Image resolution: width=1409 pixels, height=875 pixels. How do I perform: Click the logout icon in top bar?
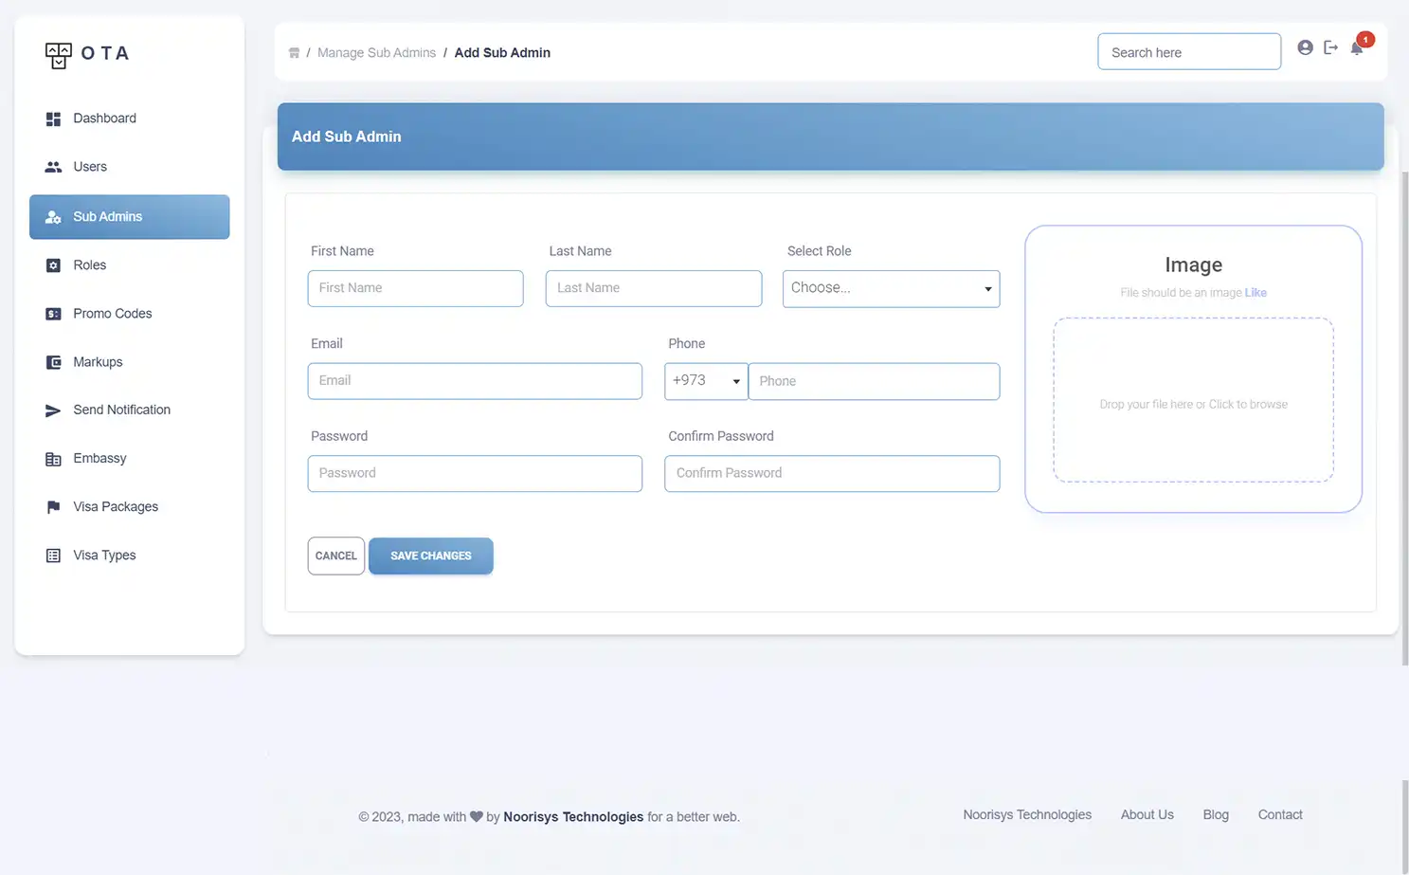pyautogui.click(x=1330, y=46)
